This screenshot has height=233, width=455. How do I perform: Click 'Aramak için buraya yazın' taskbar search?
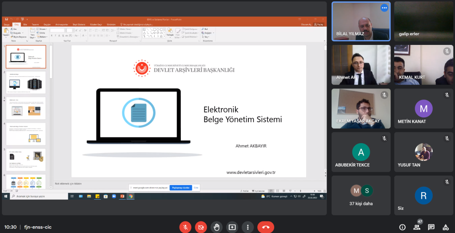pyautogui.click(x=39, y=197)
